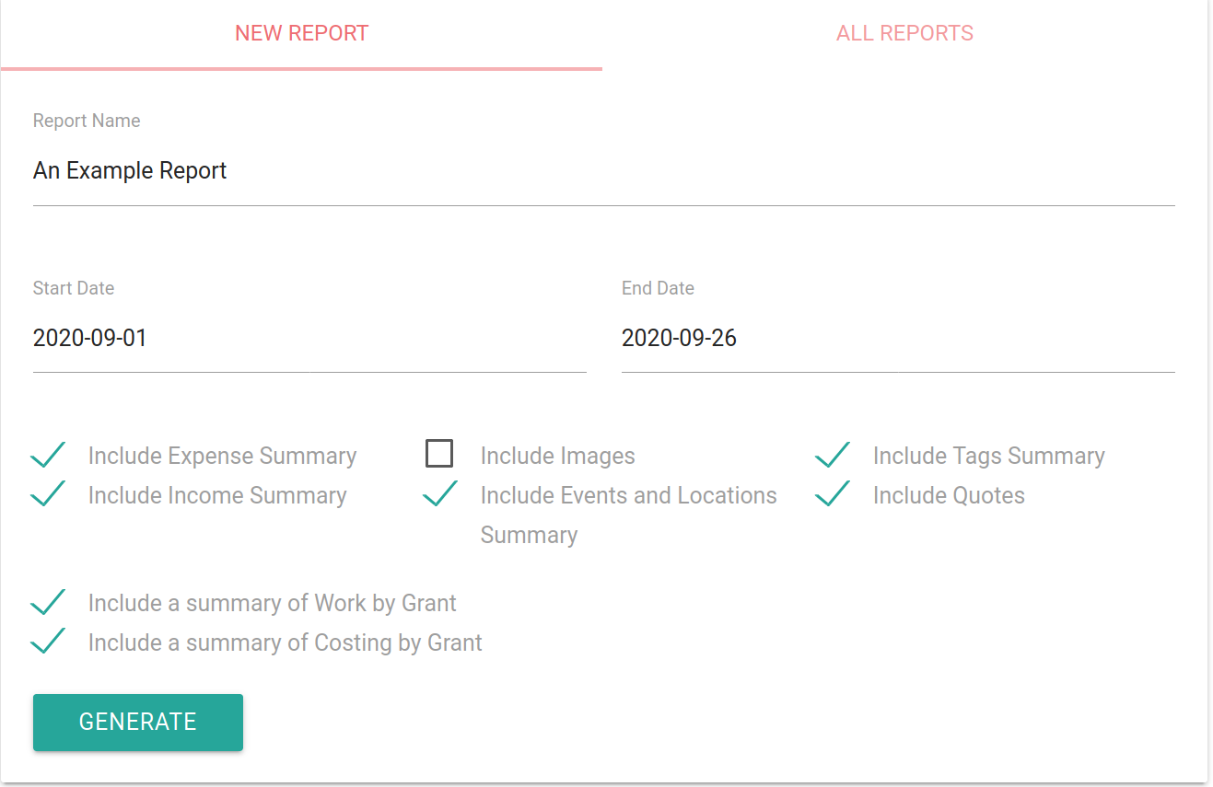Image resolution: width=1213 pixels, height=787 pixels.
Task: Toggle Include a summary of Work by Grant
Action: 48,601
